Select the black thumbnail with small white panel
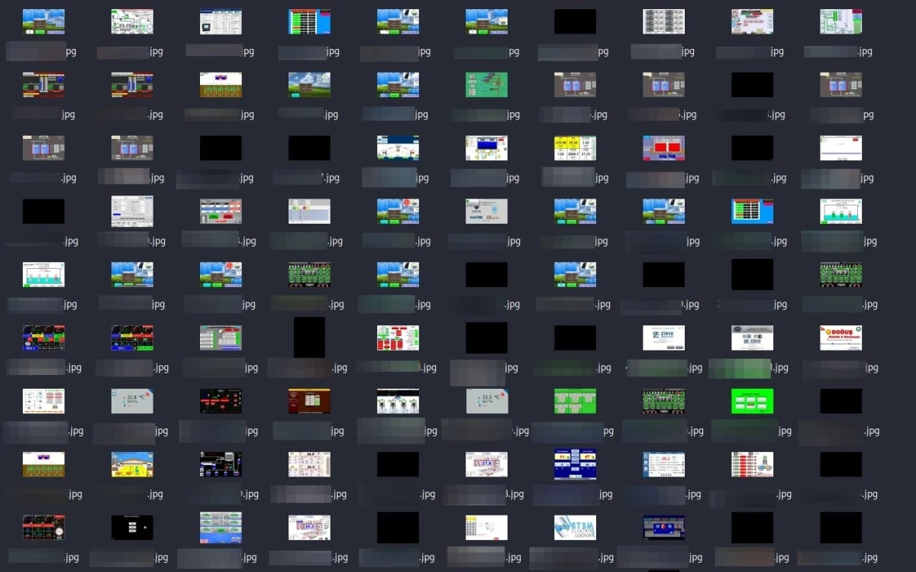The image size is (916, 572). pos(132,528)
